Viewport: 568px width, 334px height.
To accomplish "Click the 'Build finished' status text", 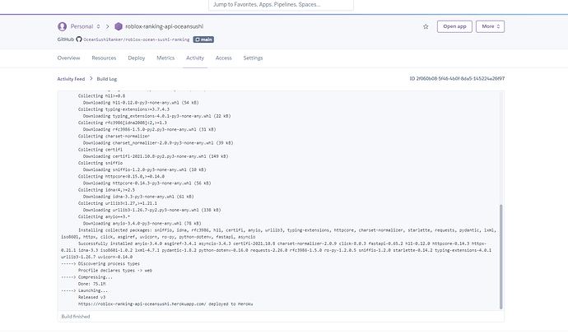I will [x=76, y=316].
